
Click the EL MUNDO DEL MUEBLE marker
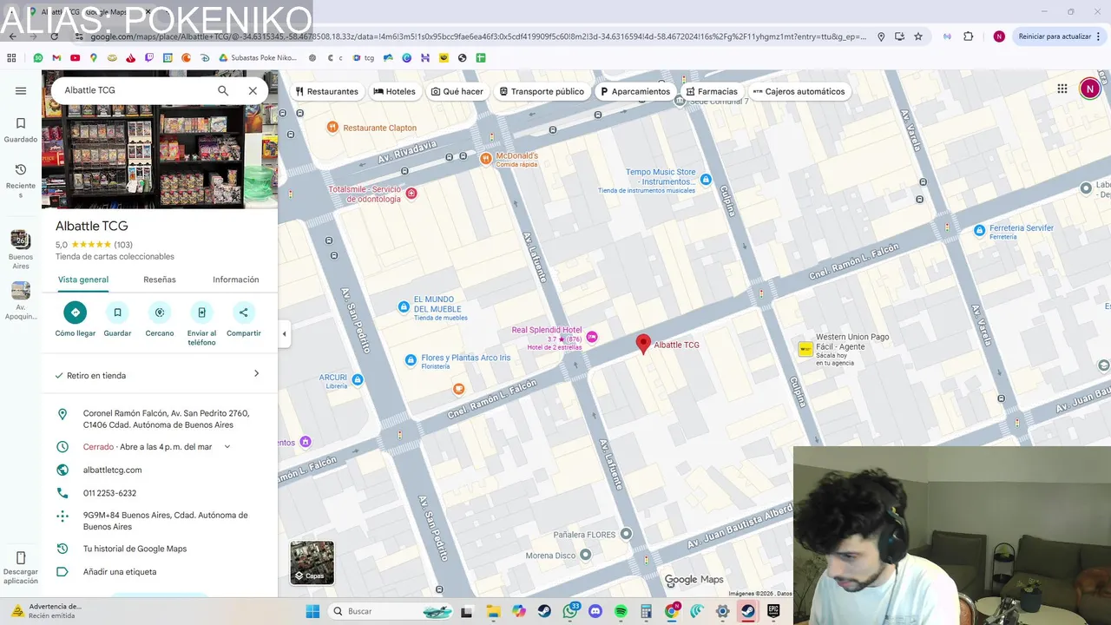tap(403, 306)
